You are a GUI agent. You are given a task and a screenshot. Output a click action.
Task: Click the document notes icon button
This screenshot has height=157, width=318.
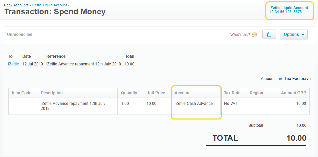tap(269, 35)
